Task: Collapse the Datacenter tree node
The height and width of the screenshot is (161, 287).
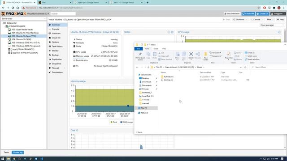Action: coord(2,23)
